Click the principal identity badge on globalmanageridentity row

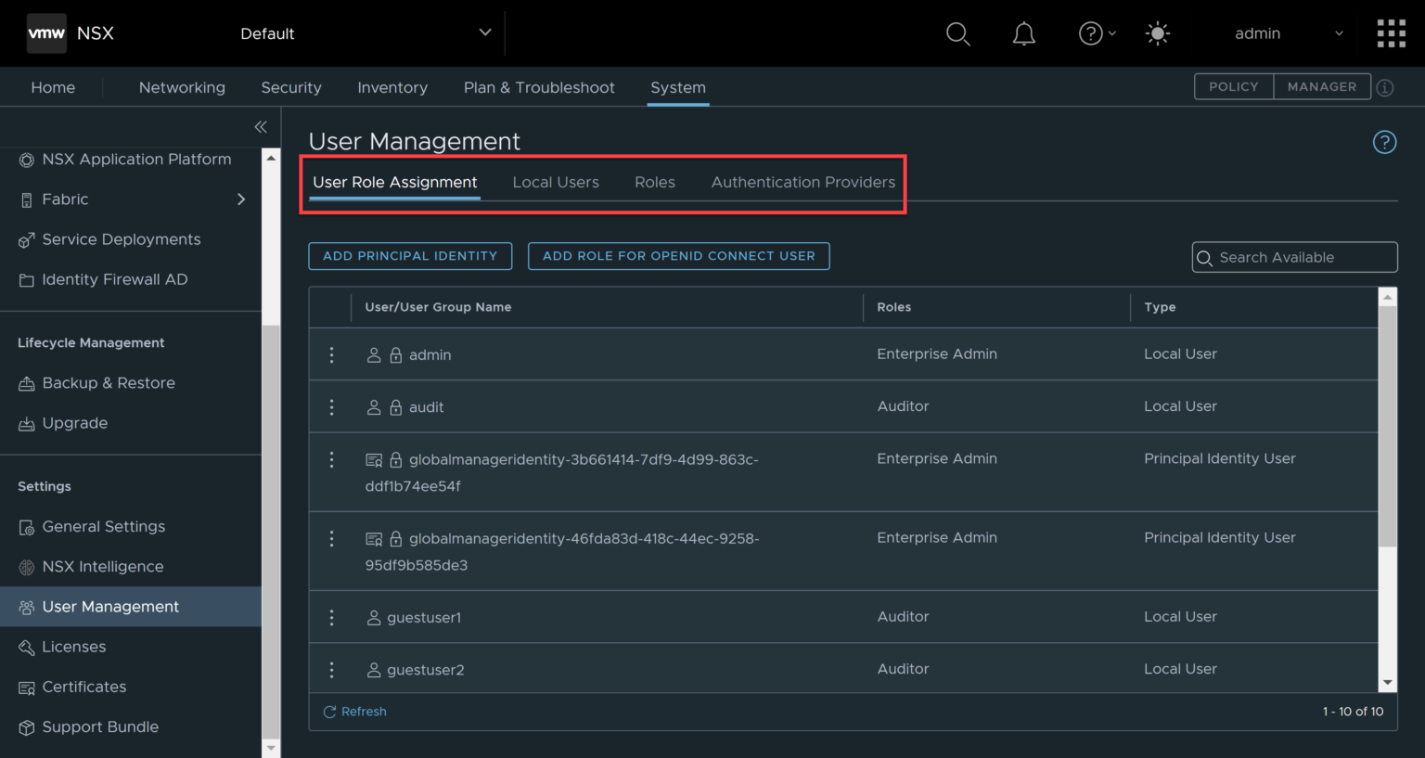click(374, 458)
